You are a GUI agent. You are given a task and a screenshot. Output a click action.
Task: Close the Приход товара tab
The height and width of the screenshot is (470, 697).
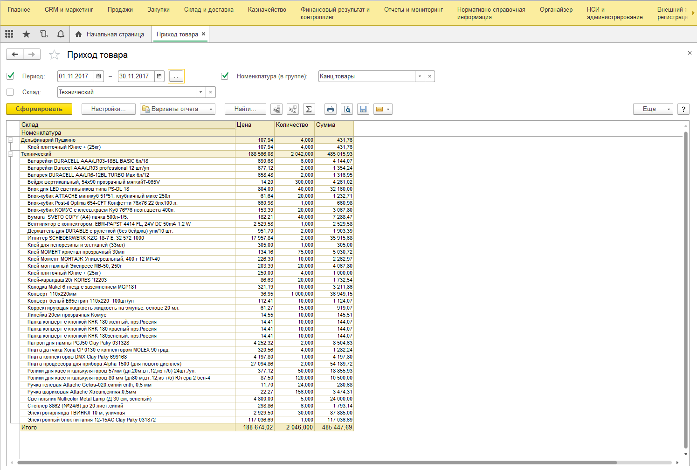point(203,34)
